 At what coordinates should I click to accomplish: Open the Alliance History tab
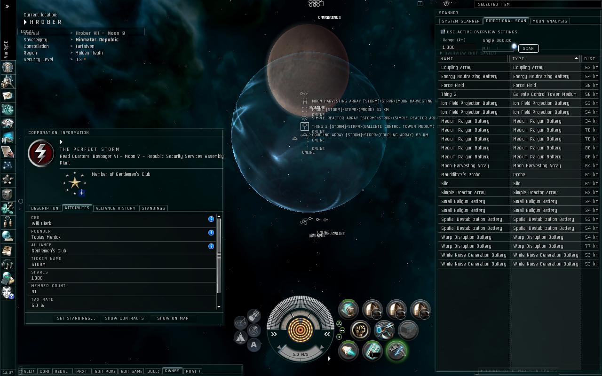[x=116, y=208]
